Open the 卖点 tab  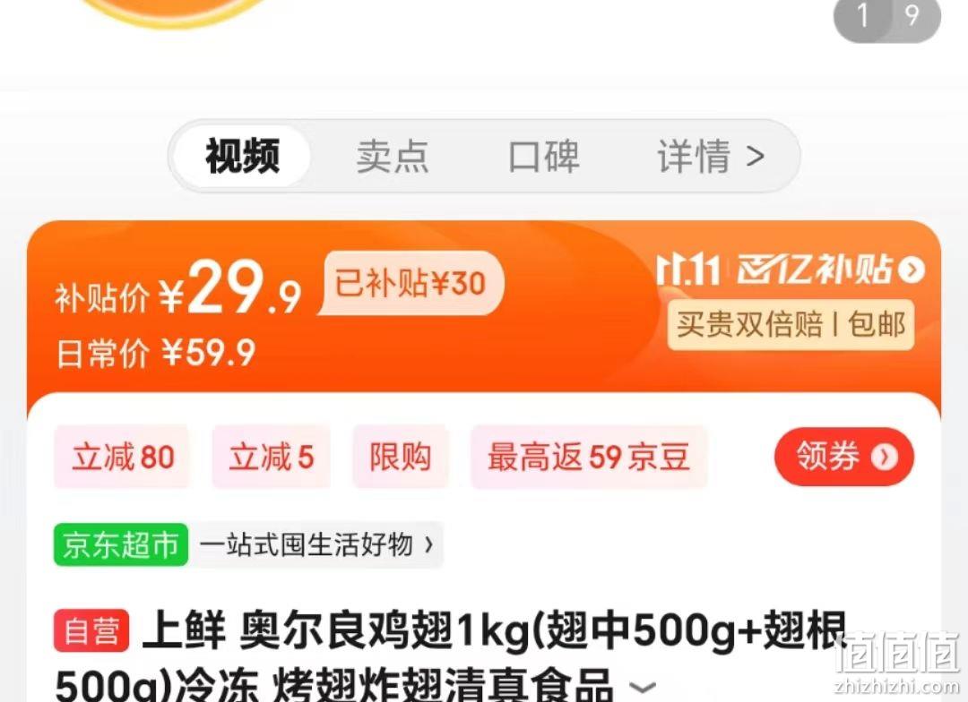coord(393,156)
